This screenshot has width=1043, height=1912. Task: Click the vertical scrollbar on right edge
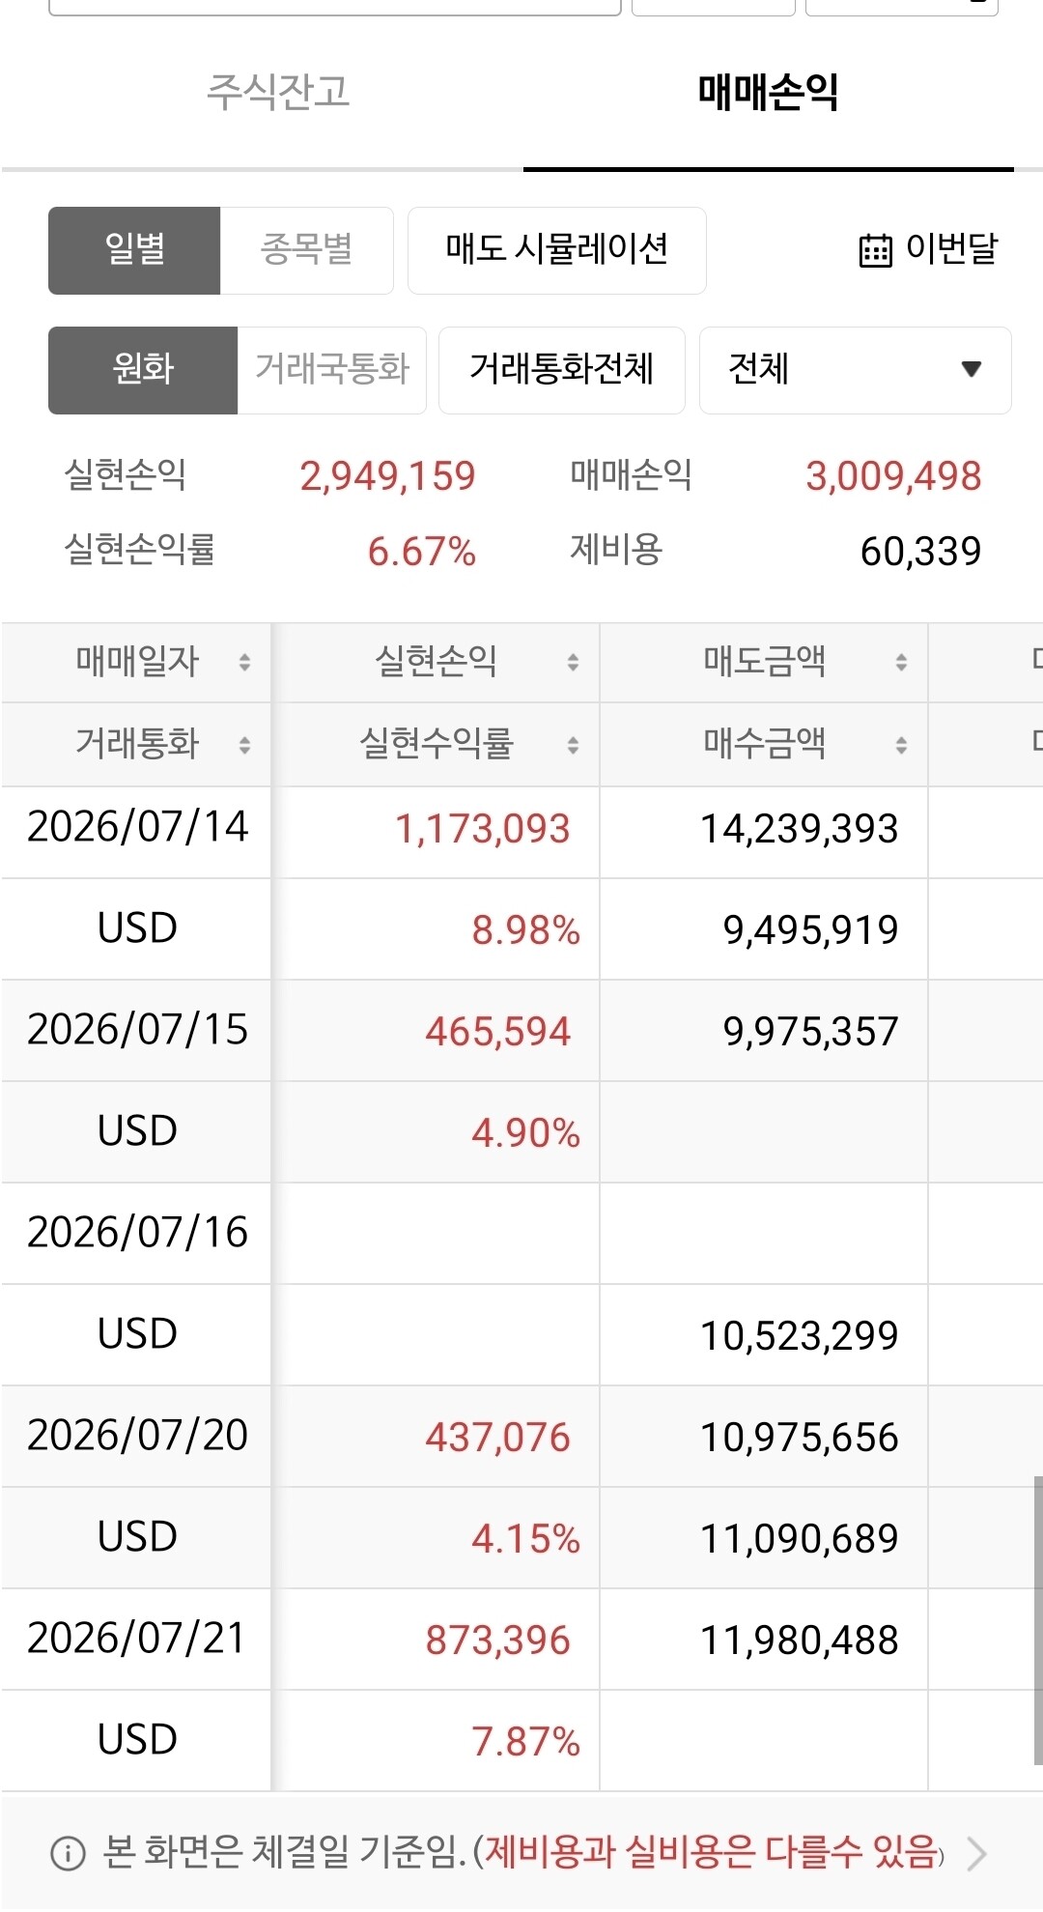point(1038,1619)
